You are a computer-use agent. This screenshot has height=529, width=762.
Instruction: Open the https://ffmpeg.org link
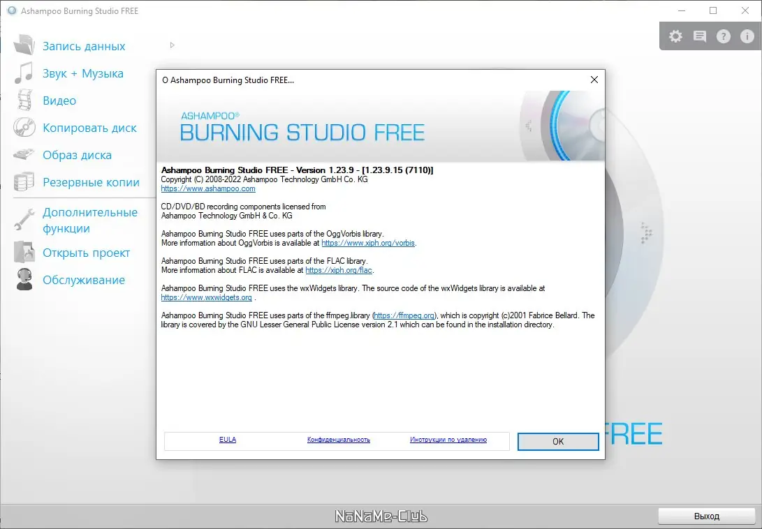[404, 315]
